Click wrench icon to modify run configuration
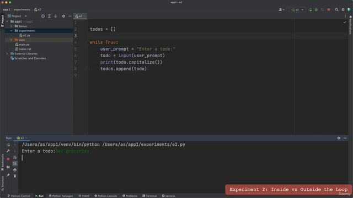 click(x=8, y=151)
